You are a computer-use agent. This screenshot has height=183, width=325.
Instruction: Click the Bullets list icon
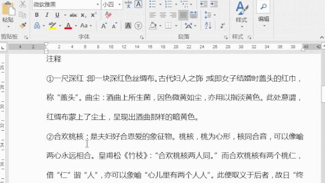click(x=152, y=4)
